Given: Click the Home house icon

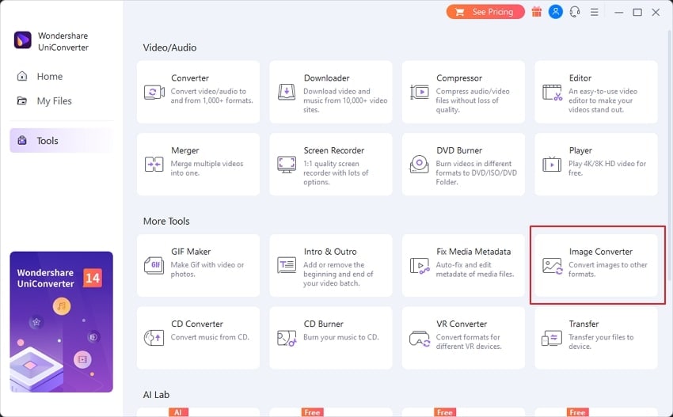Looking at the screenshot, I should click(x=22, y=76).
